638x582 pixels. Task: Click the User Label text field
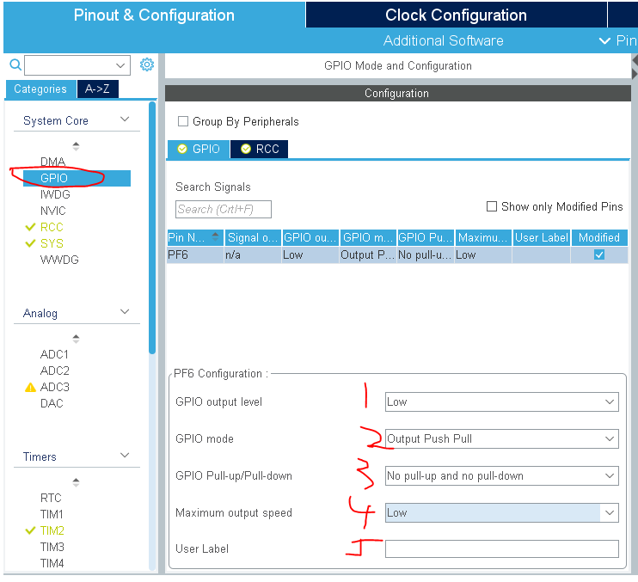pos(501,548)
